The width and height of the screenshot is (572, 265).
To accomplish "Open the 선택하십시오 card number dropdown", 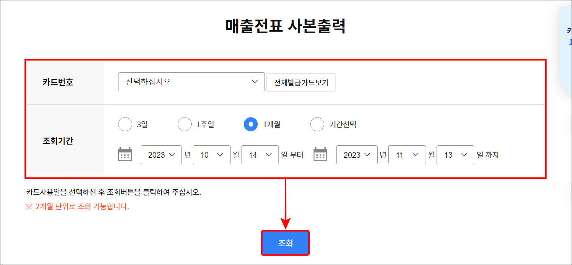I will [191, 81].
